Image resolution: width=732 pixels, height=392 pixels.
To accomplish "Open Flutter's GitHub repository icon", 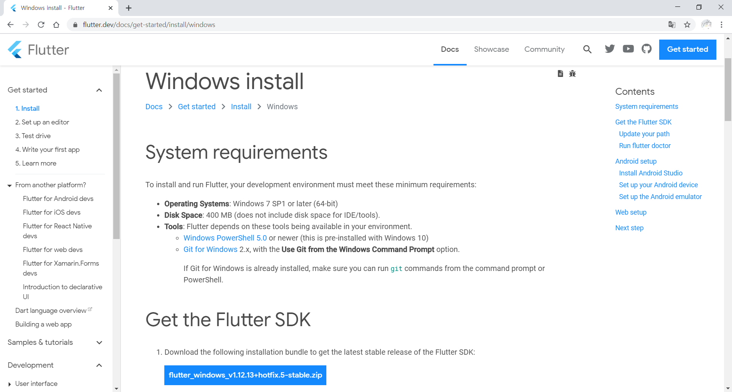I will (x=647, y=49).
